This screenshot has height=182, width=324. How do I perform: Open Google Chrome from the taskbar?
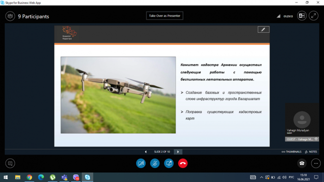coord(29,177)
